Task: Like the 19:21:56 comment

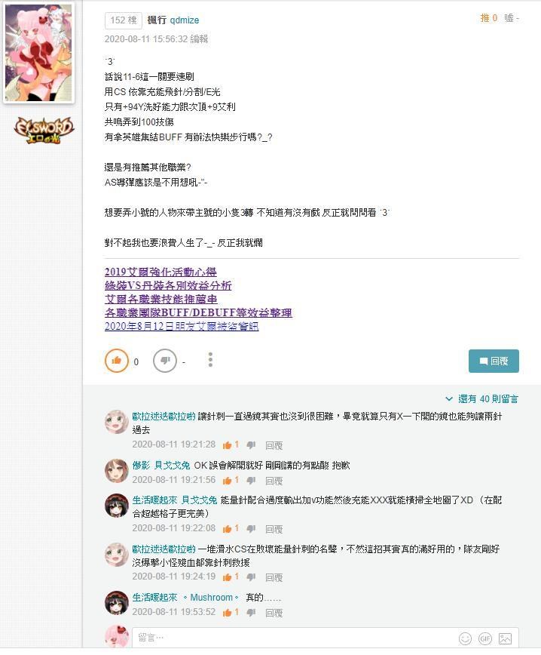Action: (227, 481)
